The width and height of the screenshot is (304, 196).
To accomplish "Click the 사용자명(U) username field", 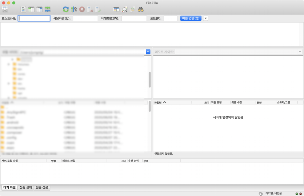I will [x=85, y=19].
